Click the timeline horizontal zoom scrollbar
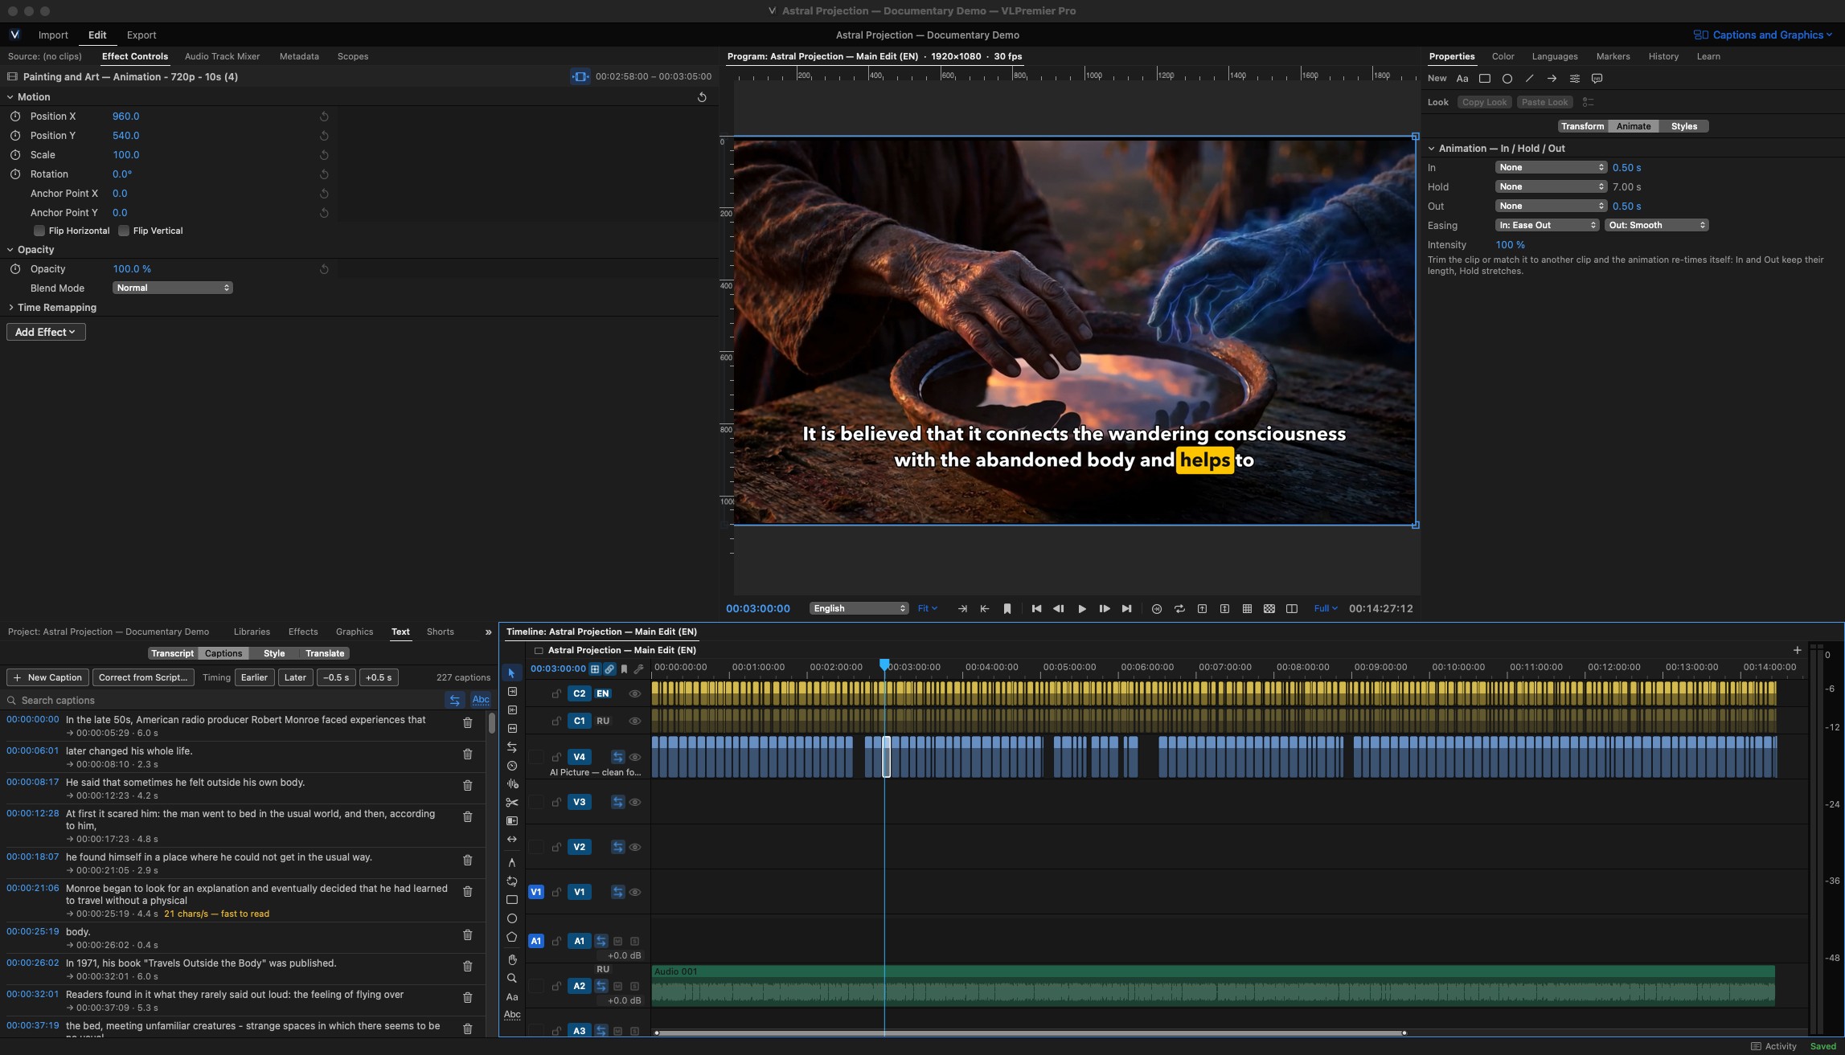The image size is (1845, 1055). 1031,1033
